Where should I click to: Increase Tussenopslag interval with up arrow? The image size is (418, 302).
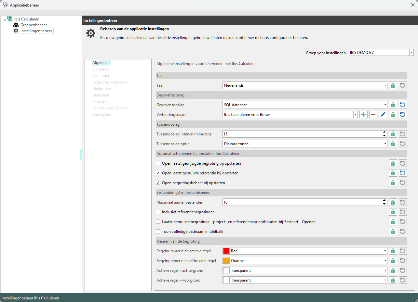click(384, 132)
